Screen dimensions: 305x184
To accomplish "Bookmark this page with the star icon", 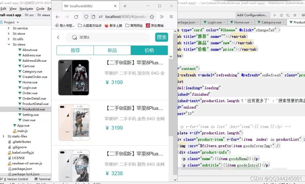I will click(x=152, y=17).
